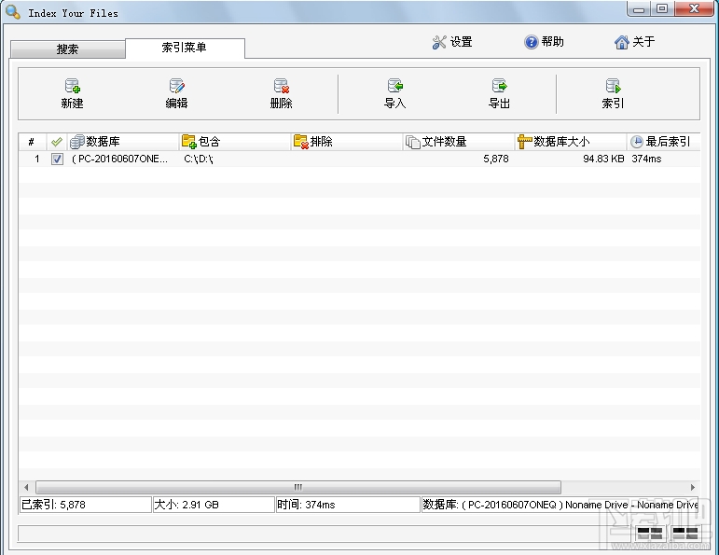Click the Index Your Files magnifier icon in the title bar

[13, 12]
